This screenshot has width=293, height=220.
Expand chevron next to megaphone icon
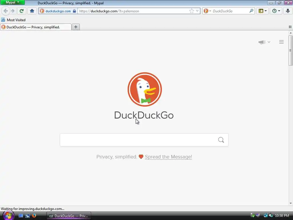[x=269, y=42]
